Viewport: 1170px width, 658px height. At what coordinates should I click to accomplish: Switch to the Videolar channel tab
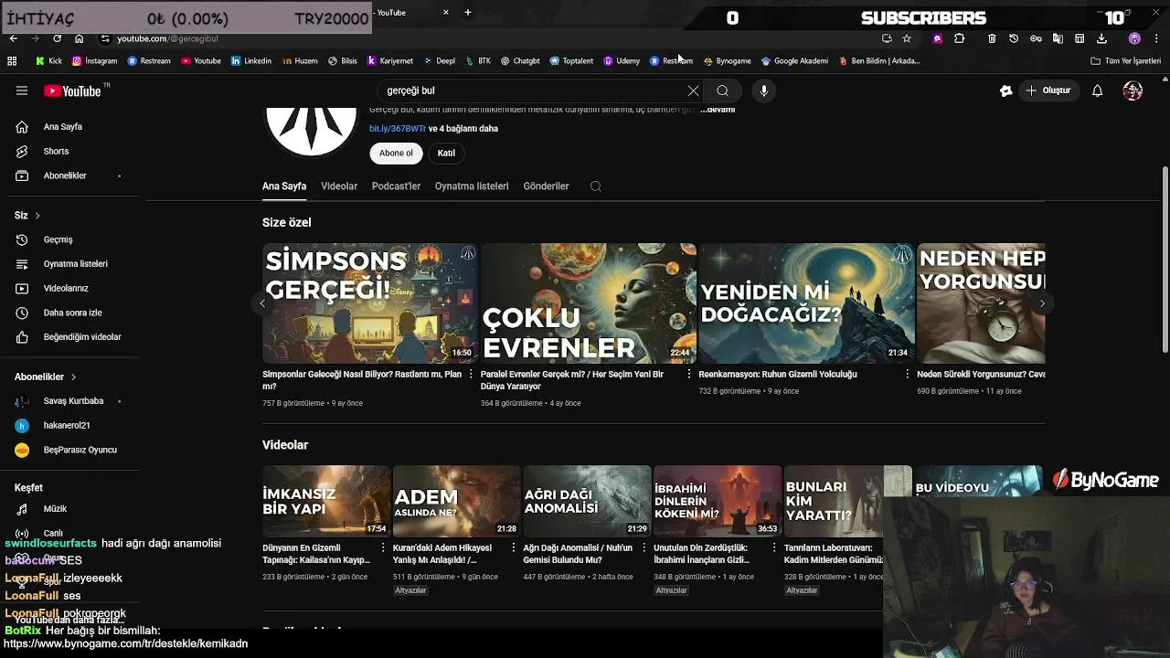[339, 186]
